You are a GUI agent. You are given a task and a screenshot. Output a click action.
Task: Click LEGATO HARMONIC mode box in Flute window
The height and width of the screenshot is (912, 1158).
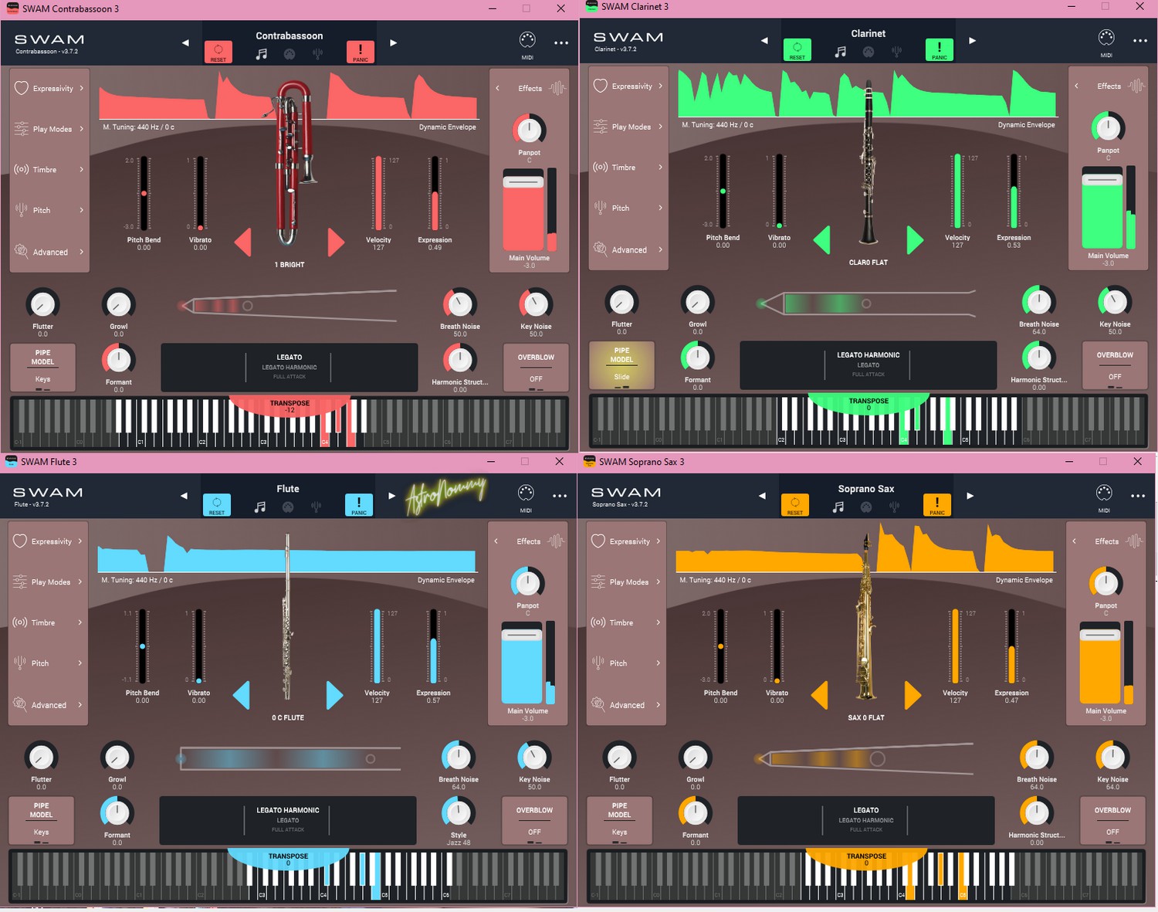[288, 820]
